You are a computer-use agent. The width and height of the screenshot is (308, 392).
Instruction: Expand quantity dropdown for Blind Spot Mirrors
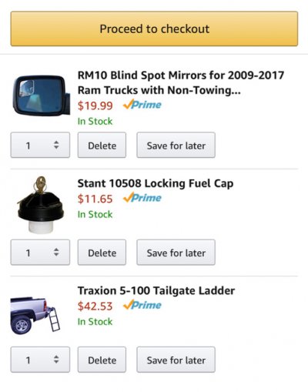40,145
